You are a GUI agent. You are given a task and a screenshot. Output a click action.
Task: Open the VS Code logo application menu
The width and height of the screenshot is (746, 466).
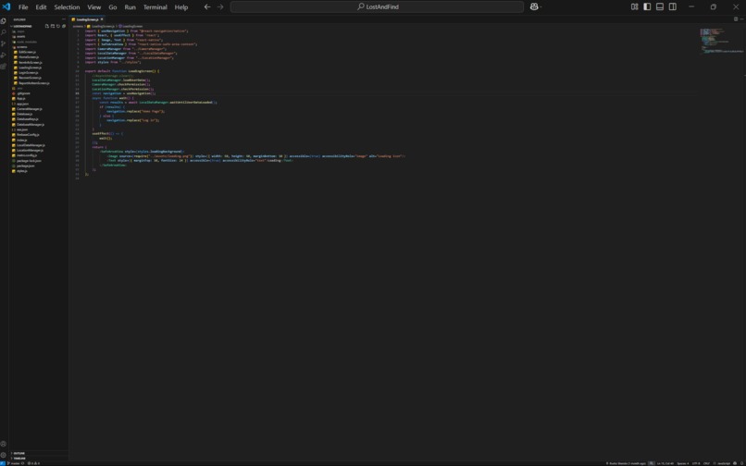(x=6, y=6)
